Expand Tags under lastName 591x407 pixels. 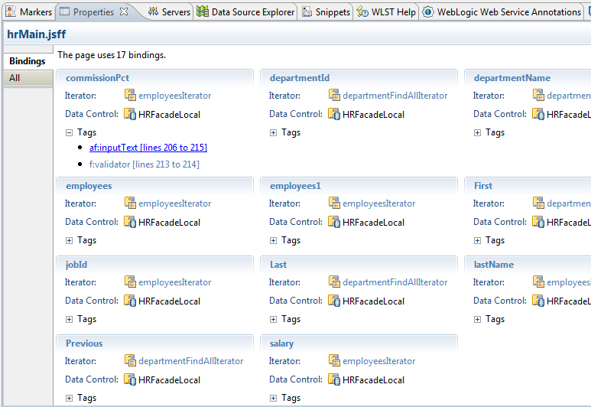coord(478,320)
